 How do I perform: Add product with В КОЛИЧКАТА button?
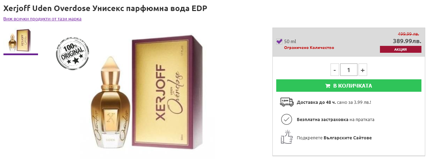tap(349, 86)
